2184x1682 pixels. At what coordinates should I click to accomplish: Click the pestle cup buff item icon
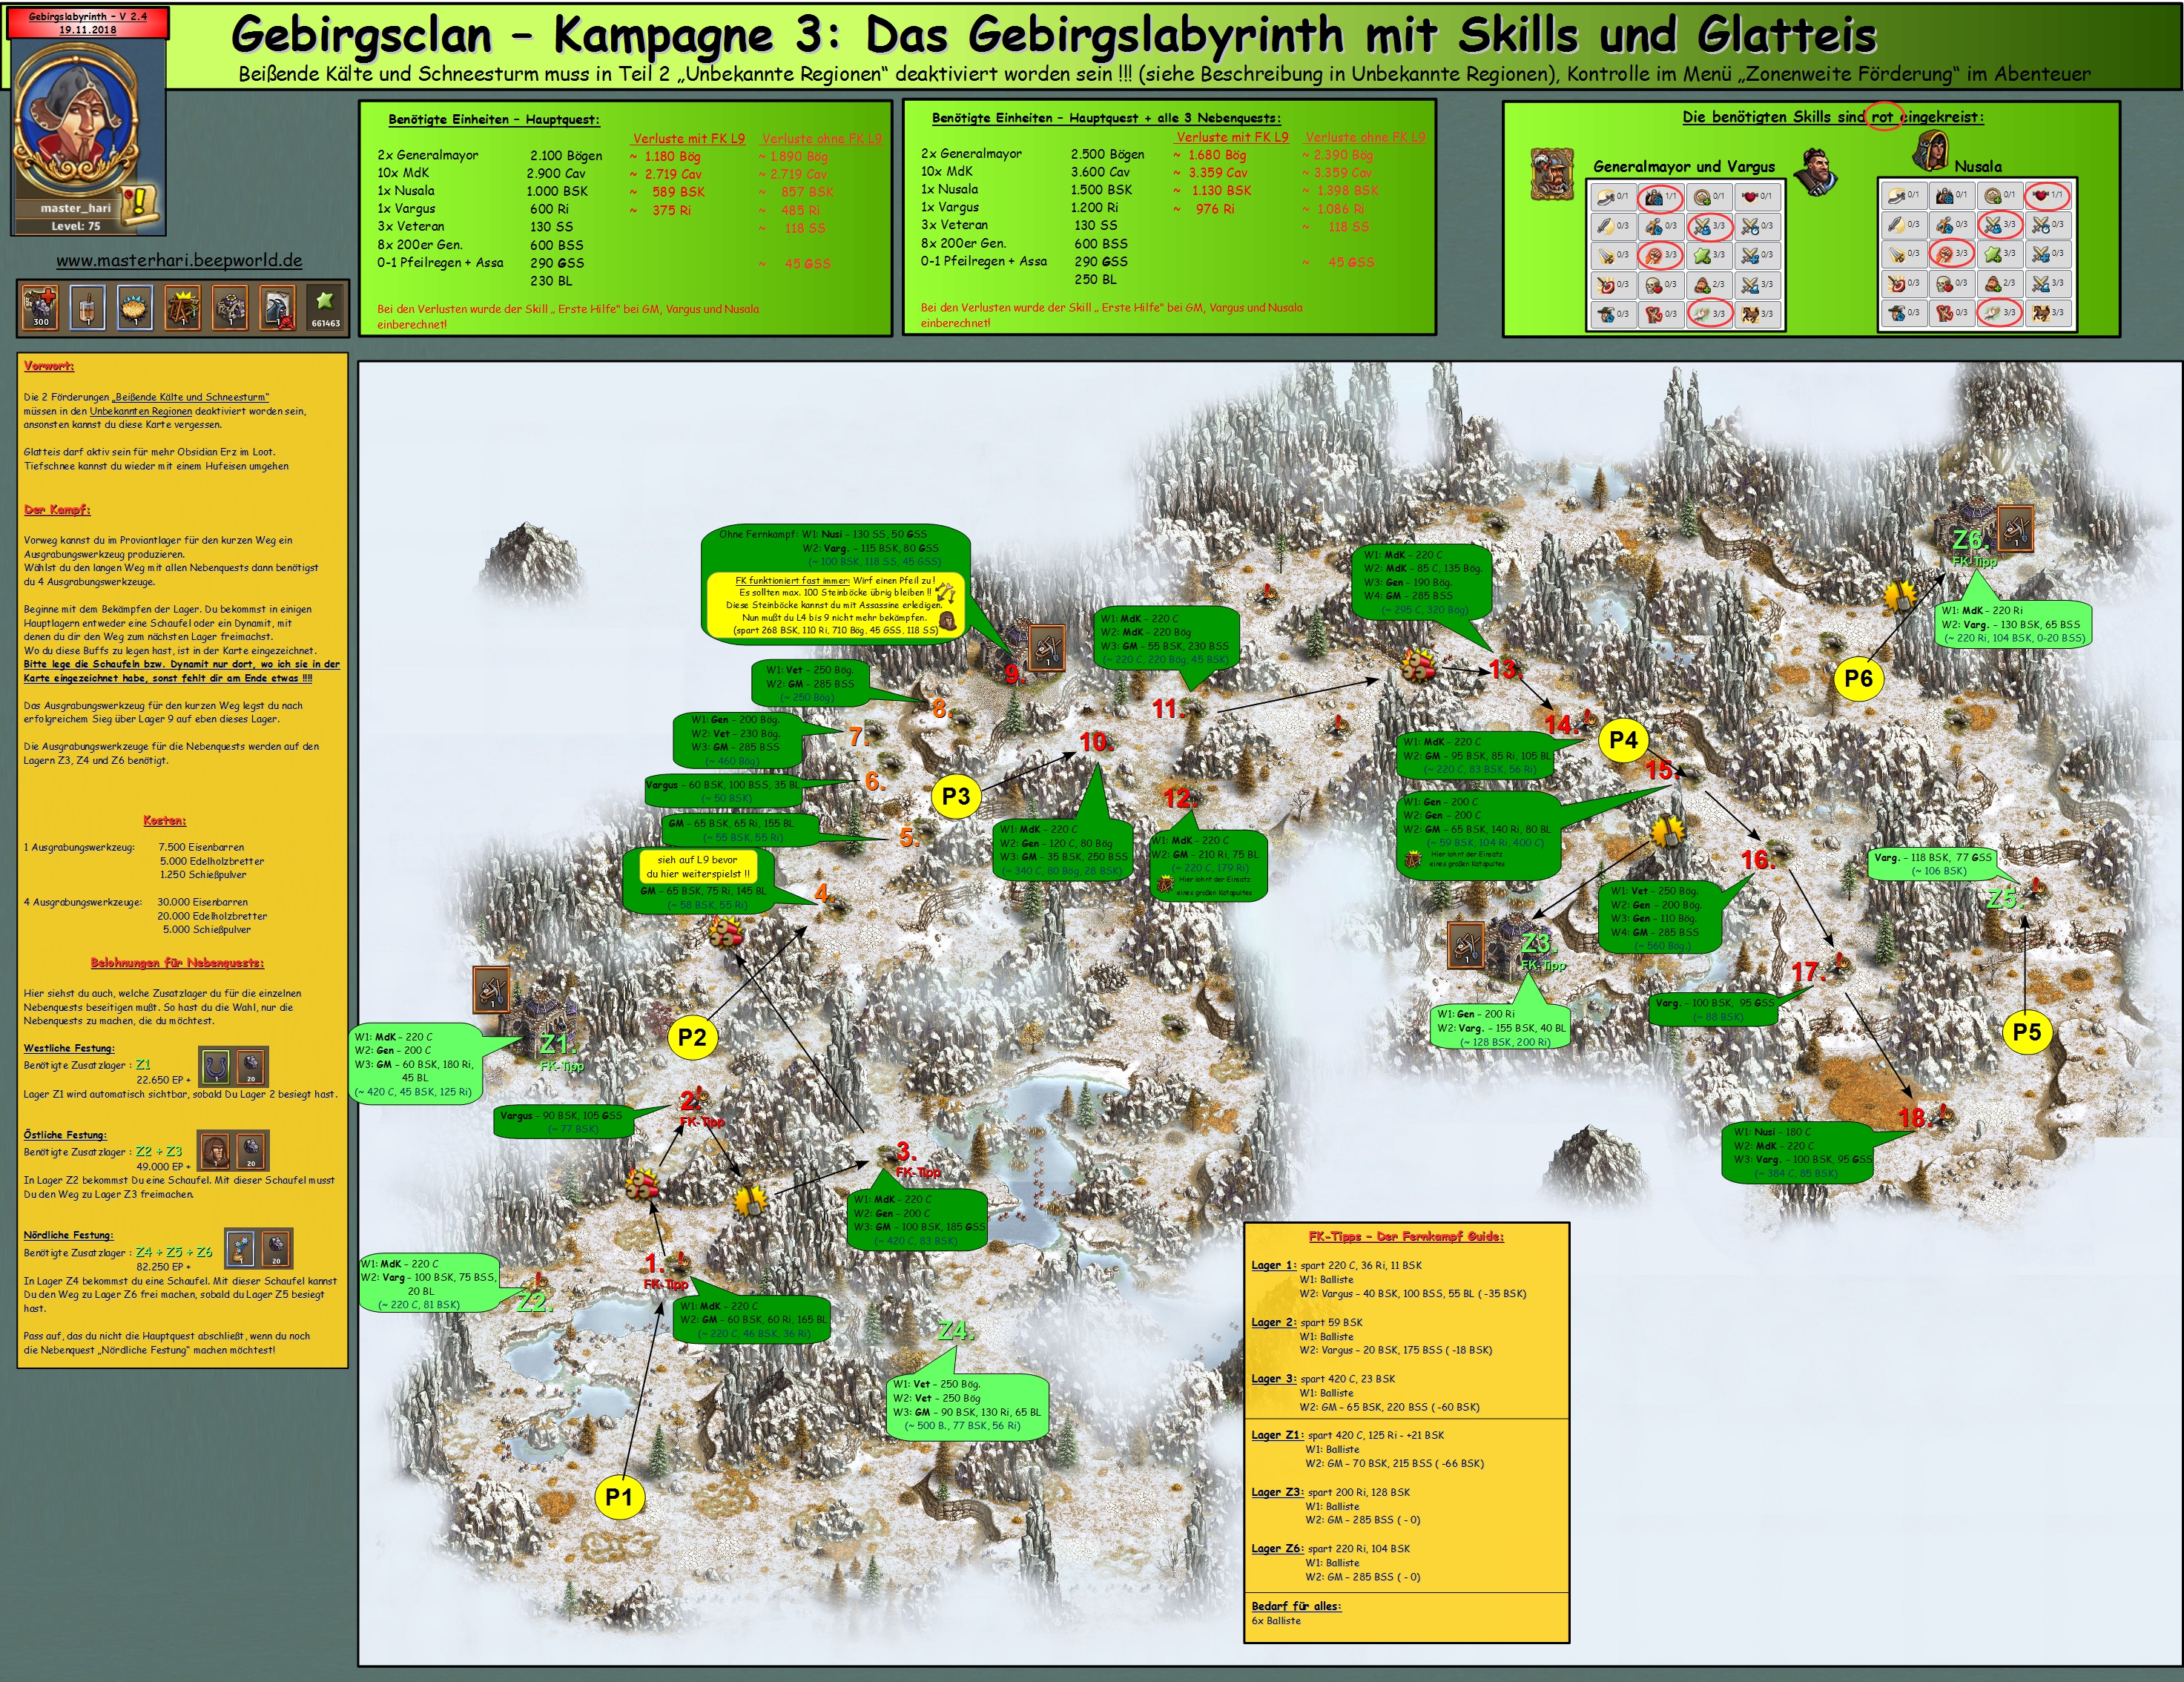(87, 307)
